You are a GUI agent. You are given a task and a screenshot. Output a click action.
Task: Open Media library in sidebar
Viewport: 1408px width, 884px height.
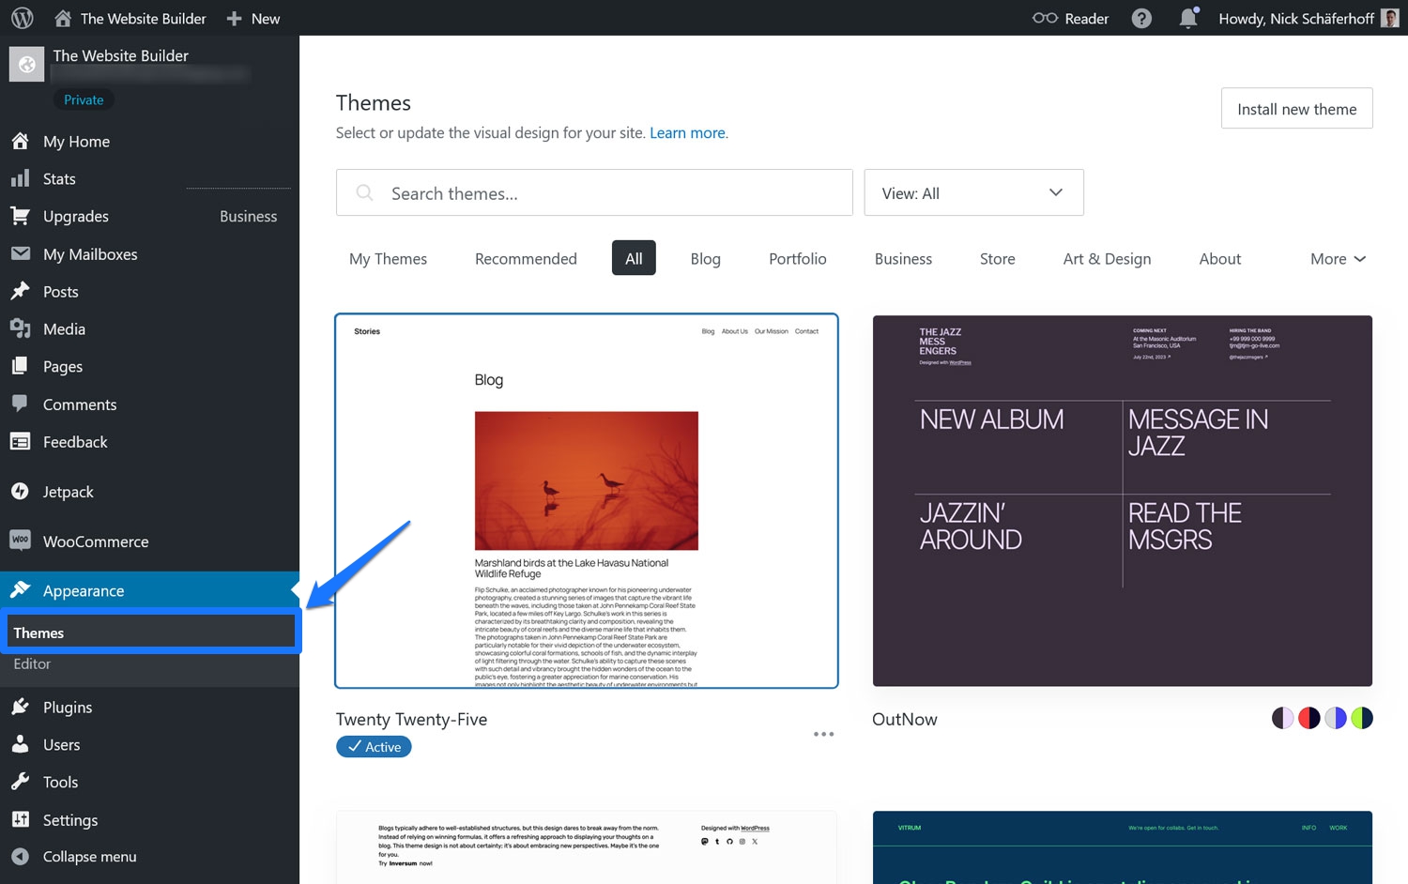click(x=64, y=329)
